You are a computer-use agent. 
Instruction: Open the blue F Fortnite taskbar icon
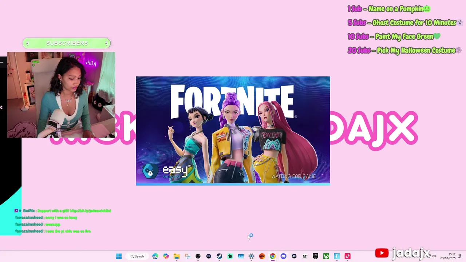pyautogui.click(x=337, y=256)
